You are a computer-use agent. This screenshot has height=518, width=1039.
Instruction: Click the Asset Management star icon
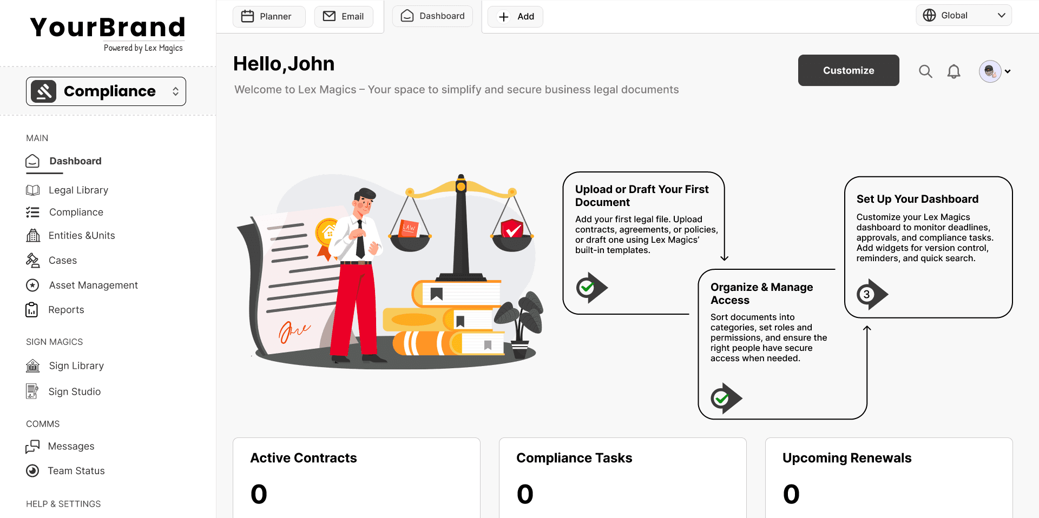click(x=32, y=285)
